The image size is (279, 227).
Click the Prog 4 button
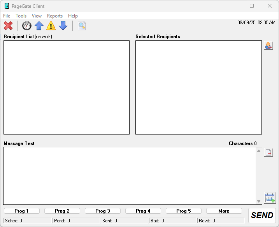[x=143, y=211]
